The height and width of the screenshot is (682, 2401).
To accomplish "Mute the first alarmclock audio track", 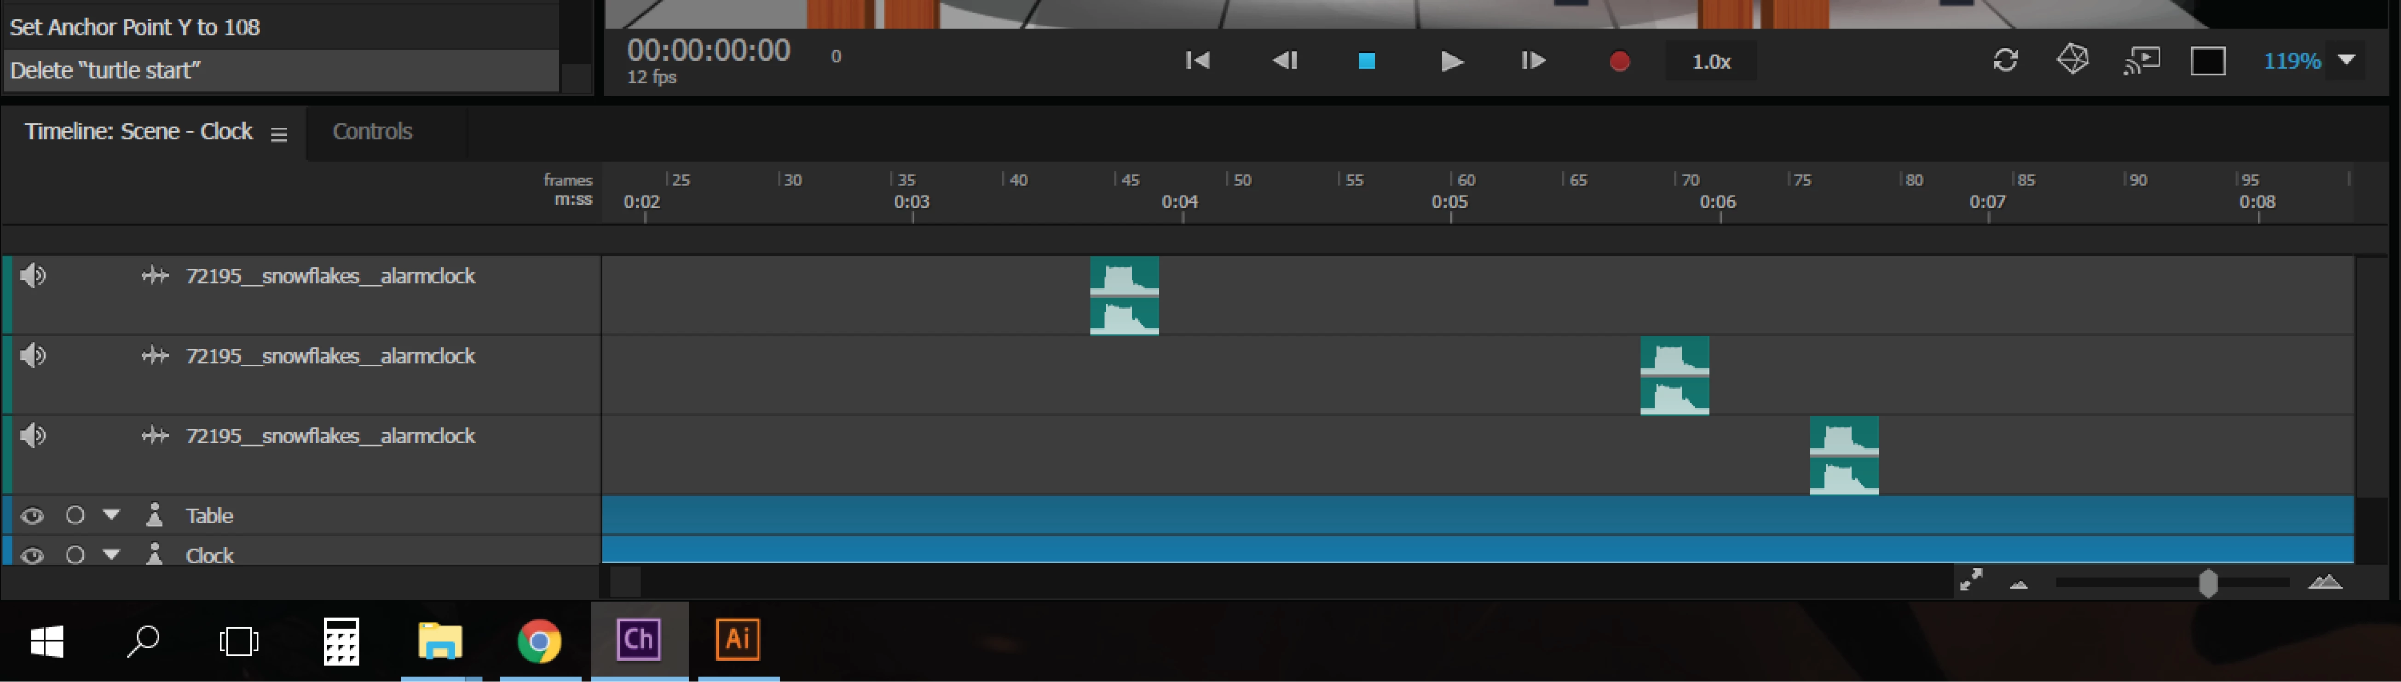I will (33, 276).
